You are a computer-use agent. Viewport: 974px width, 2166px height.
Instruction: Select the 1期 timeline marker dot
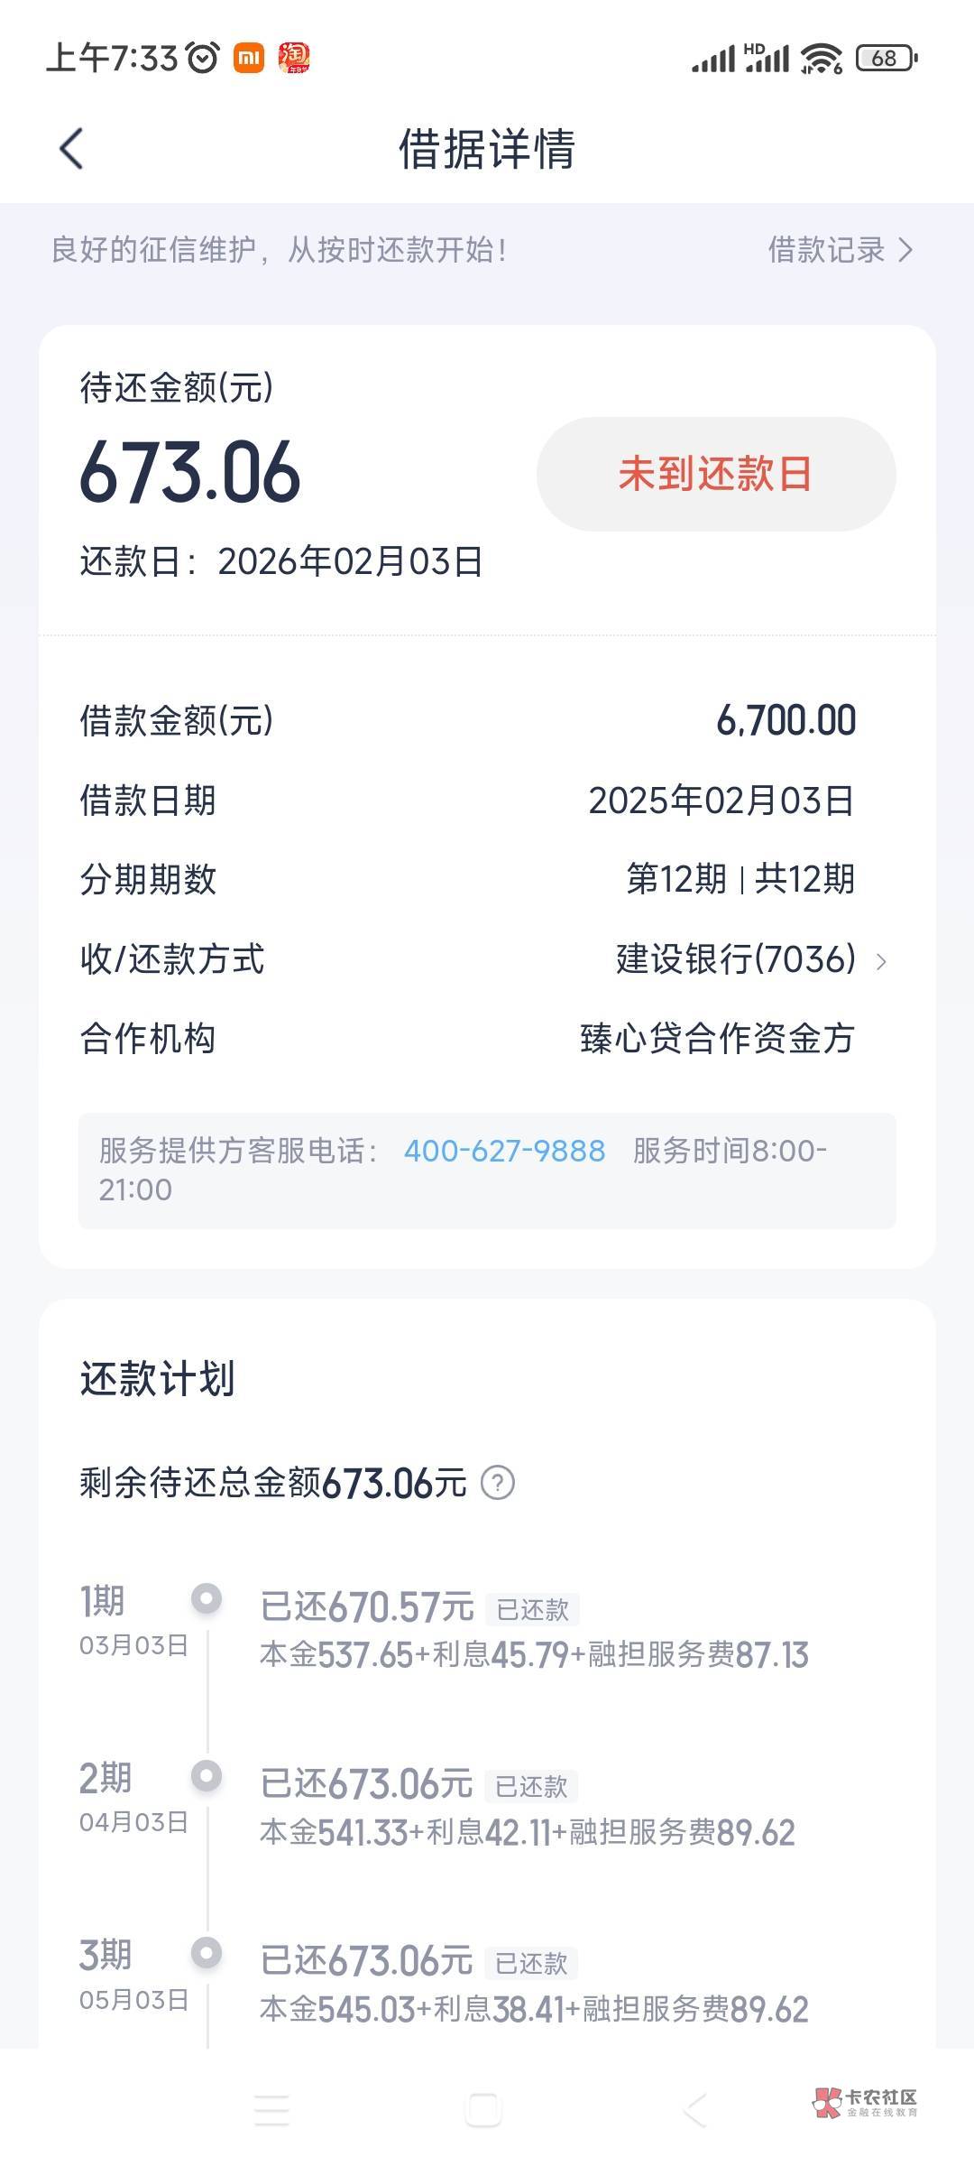tap(207, 1598)
